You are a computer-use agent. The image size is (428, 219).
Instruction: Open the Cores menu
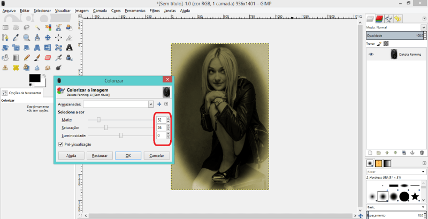coord(115,10)
